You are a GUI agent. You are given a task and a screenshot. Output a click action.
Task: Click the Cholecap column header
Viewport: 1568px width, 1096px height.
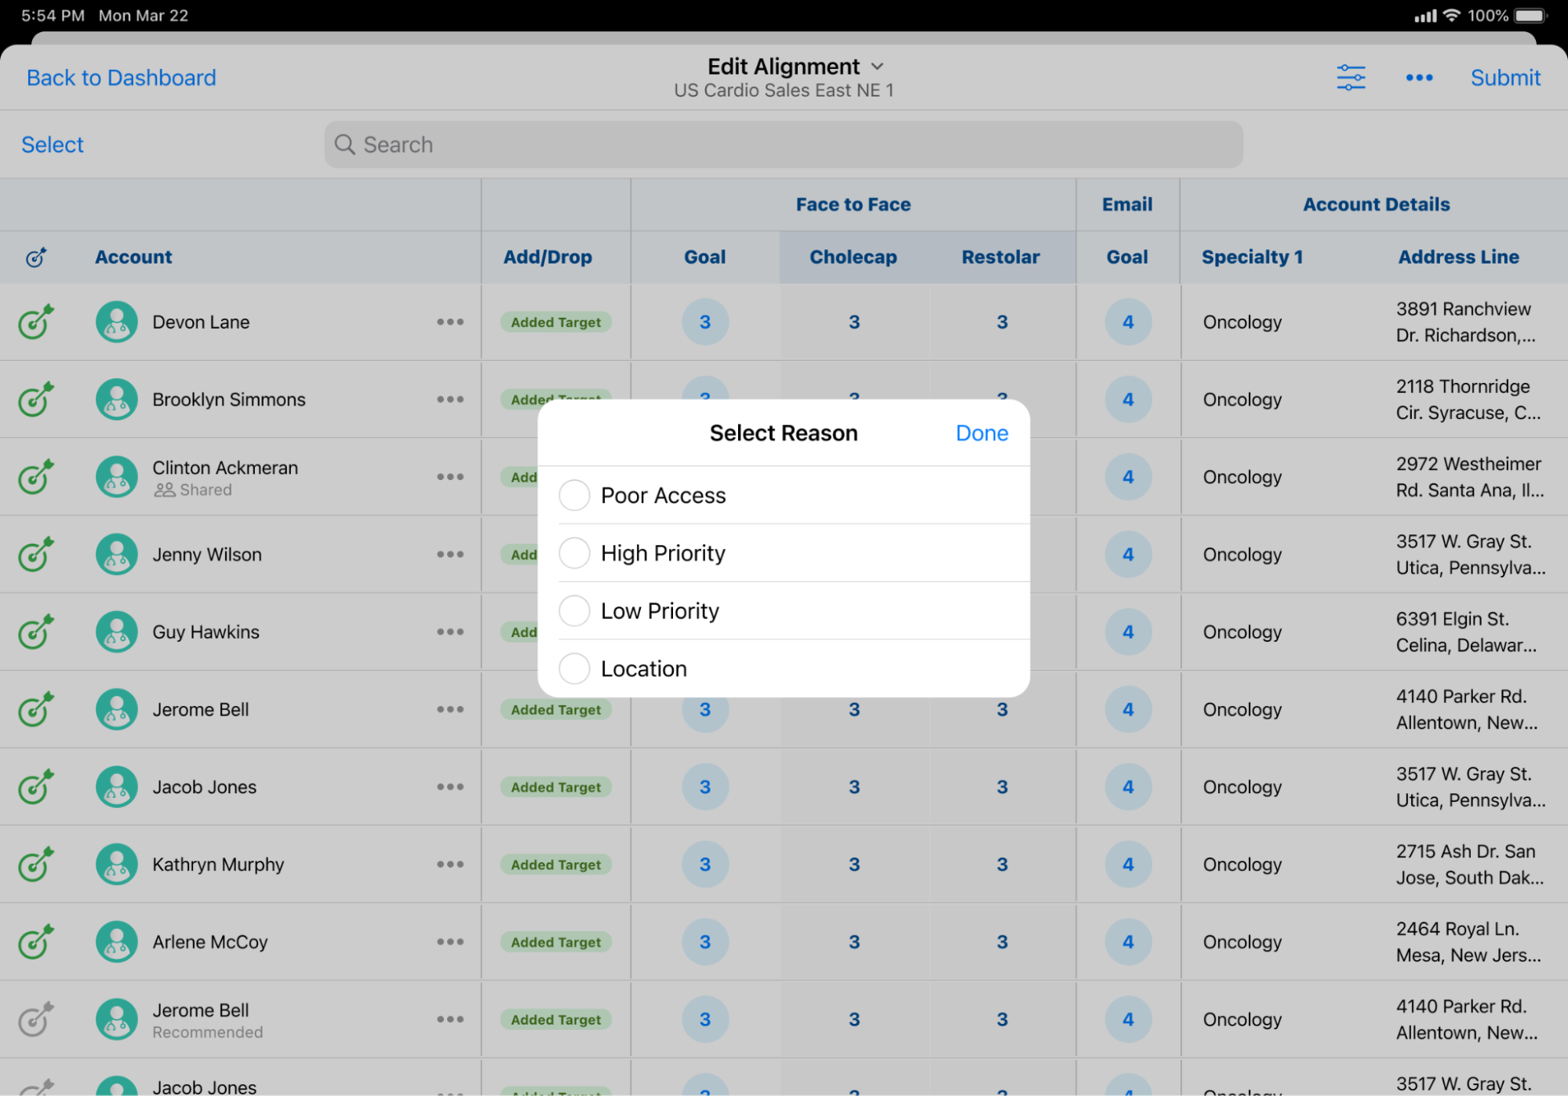point(853,257)
